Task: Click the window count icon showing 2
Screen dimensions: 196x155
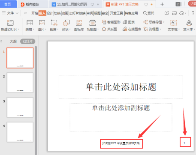Action: tap(178, 4)
